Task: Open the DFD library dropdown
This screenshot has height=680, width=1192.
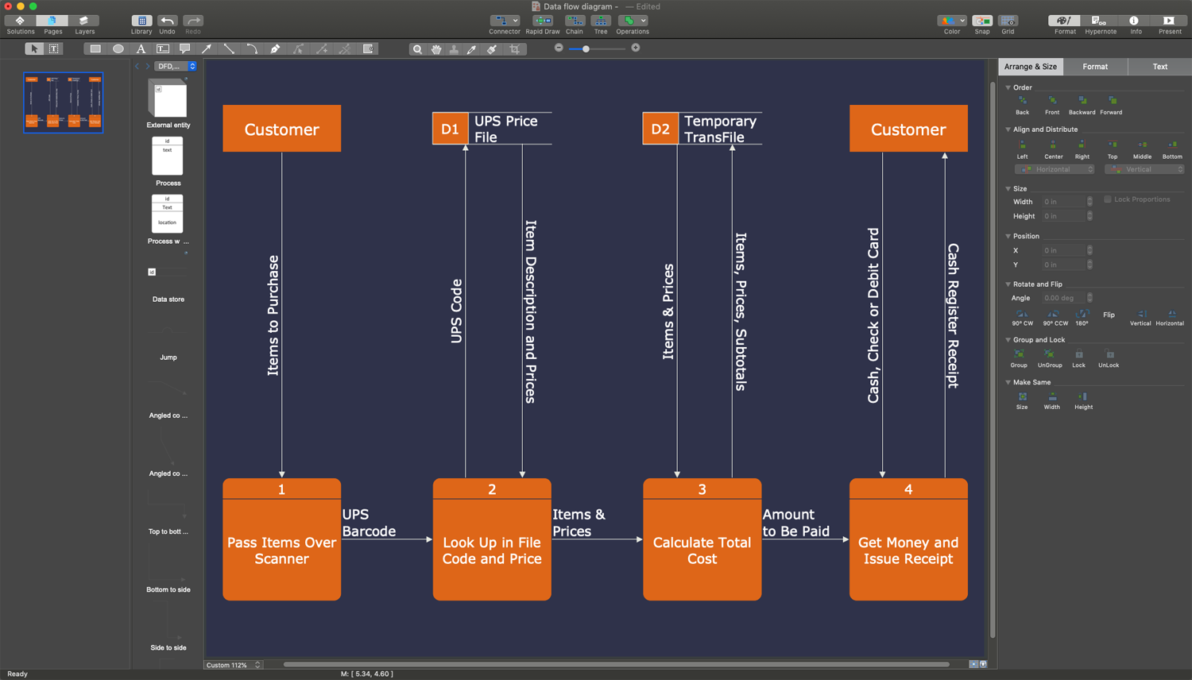Action: pos(176,67)
